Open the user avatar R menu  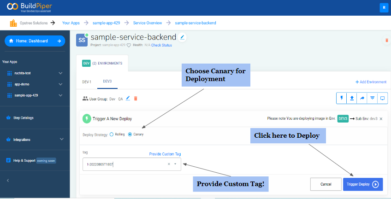click(x=384, y=7)
